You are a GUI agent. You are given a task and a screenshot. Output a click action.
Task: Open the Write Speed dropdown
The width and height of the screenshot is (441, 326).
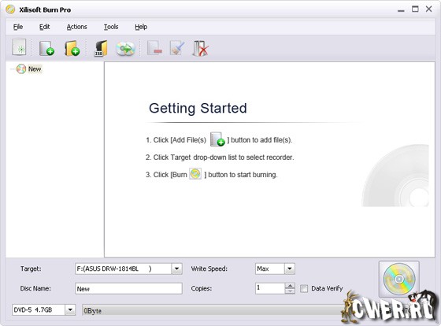coord(290,269)
